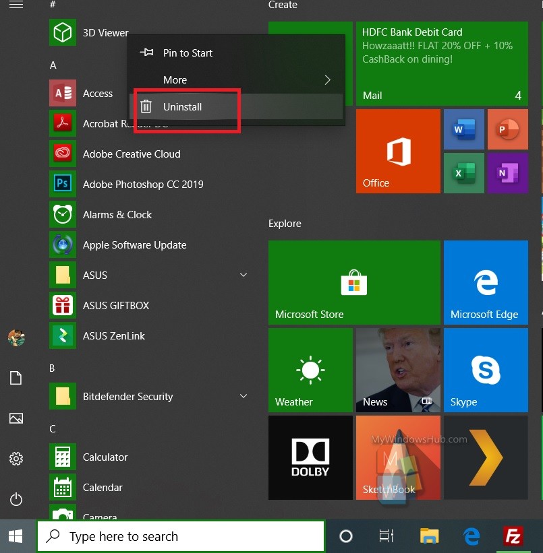Open the Documents sidebar icon
The height and width of the screenshot is (553, 543).
tap(16, 378)
